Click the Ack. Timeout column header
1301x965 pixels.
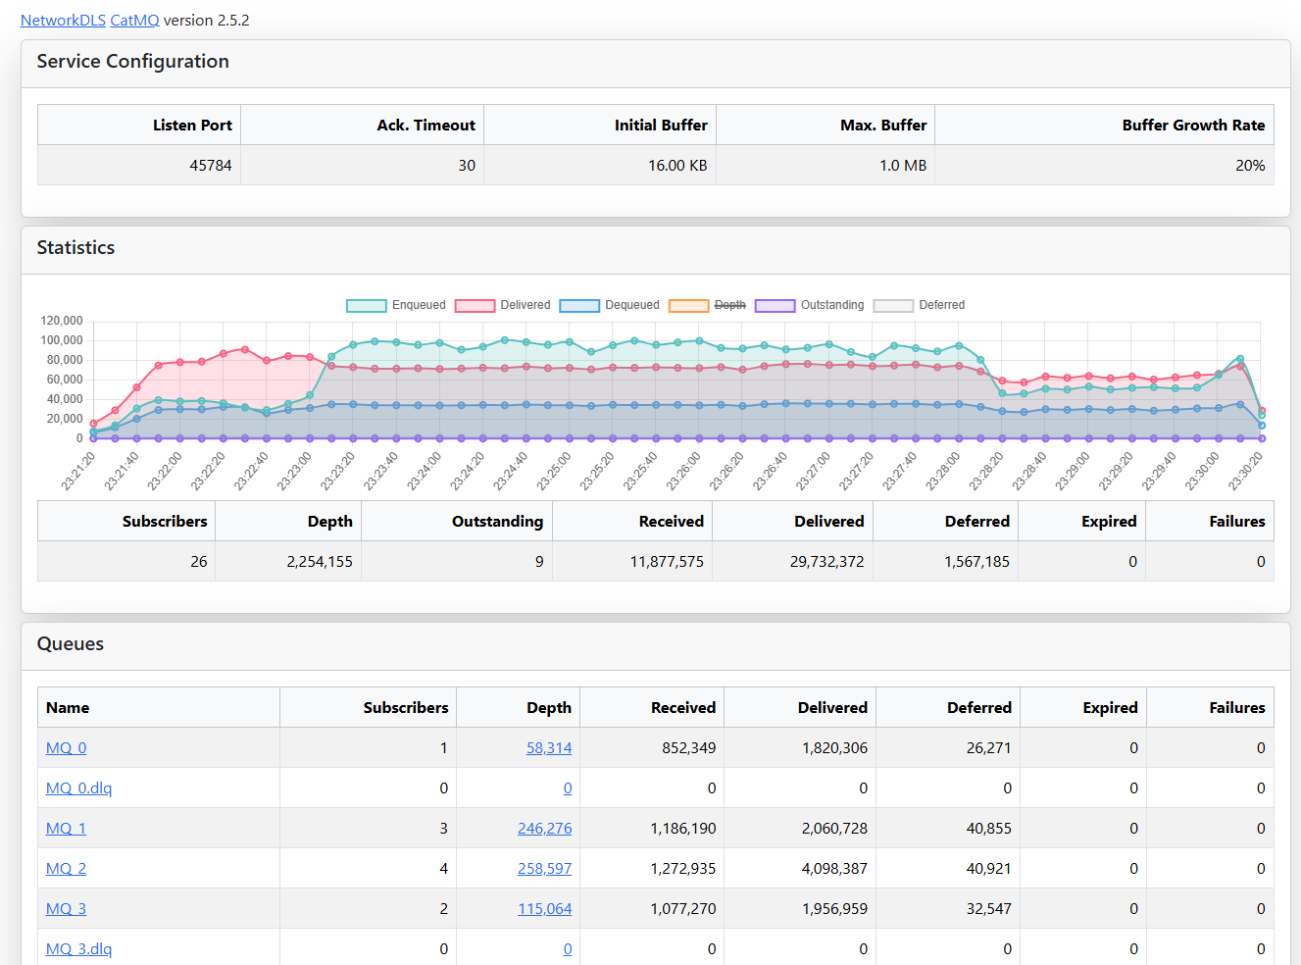click(426, 126)
